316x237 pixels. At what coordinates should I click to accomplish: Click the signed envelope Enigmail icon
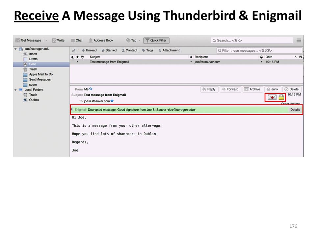[x=272, y=97]
